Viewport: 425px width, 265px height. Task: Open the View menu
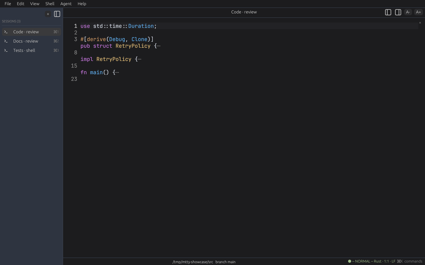coord(35,4)
